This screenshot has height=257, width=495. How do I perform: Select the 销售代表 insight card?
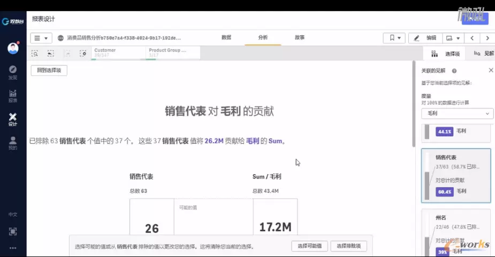pyautogui.click(x=456, y=175)
